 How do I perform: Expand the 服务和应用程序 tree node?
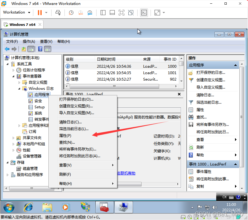pyautogui.click(x=8, y=175)
